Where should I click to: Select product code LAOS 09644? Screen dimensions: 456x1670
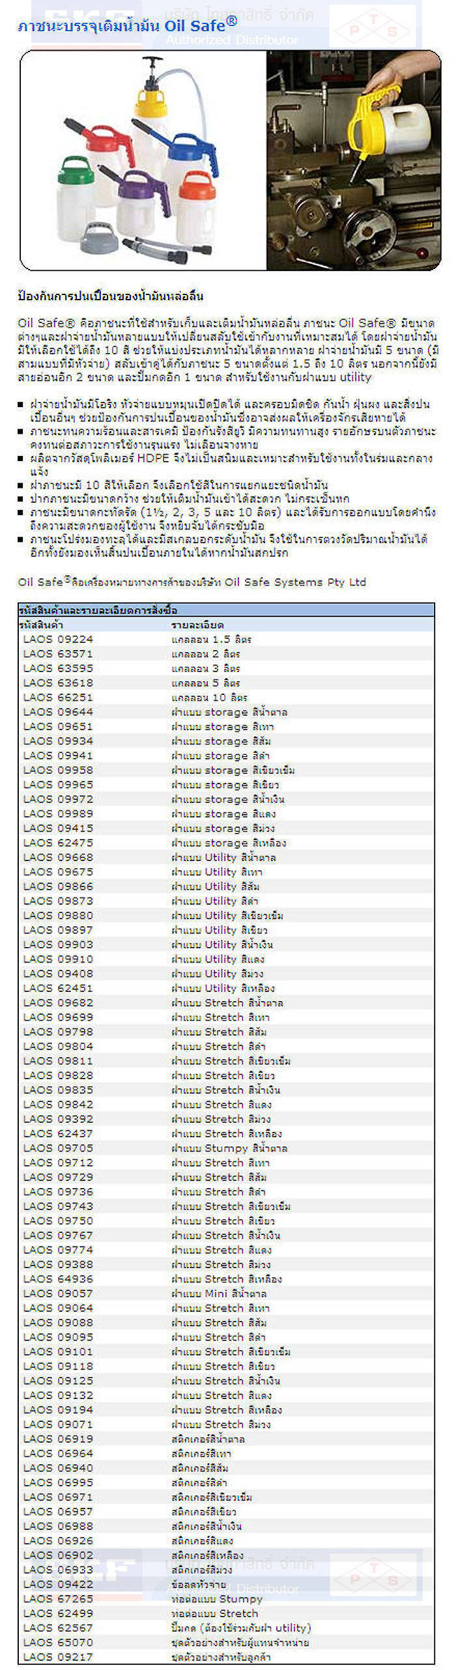coord(58,712)
